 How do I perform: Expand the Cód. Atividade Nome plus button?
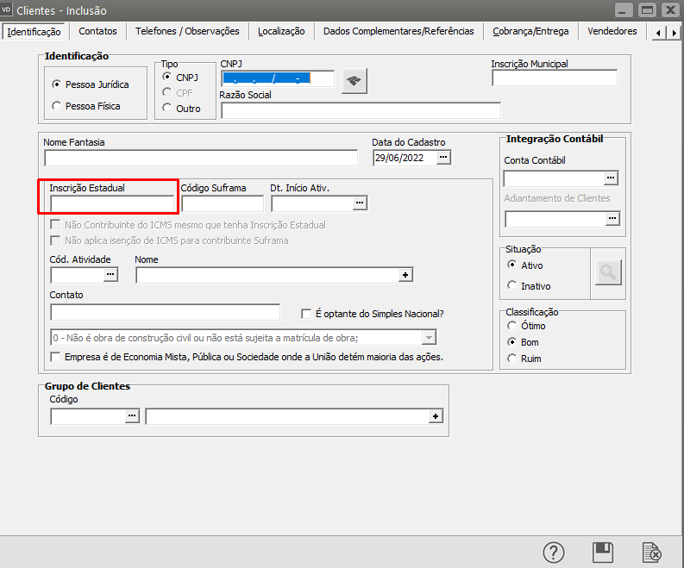pyautogui.click(x=405, y=275)
